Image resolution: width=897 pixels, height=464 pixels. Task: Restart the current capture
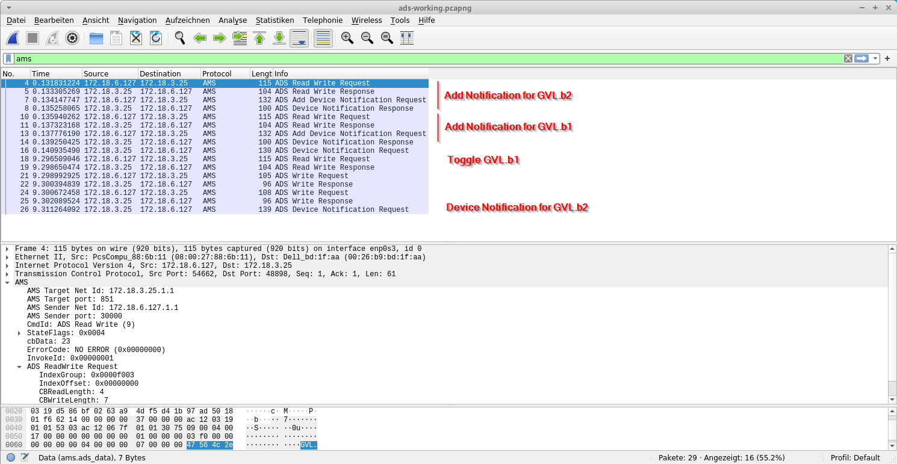[x=52, y=39]
